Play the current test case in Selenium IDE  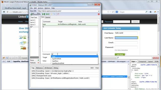pos(48,14)
